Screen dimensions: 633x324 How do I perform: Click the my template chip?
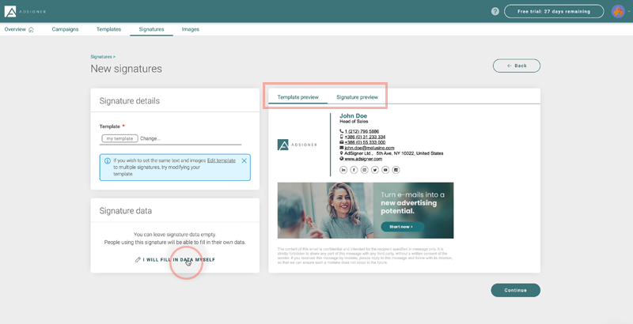119,138
